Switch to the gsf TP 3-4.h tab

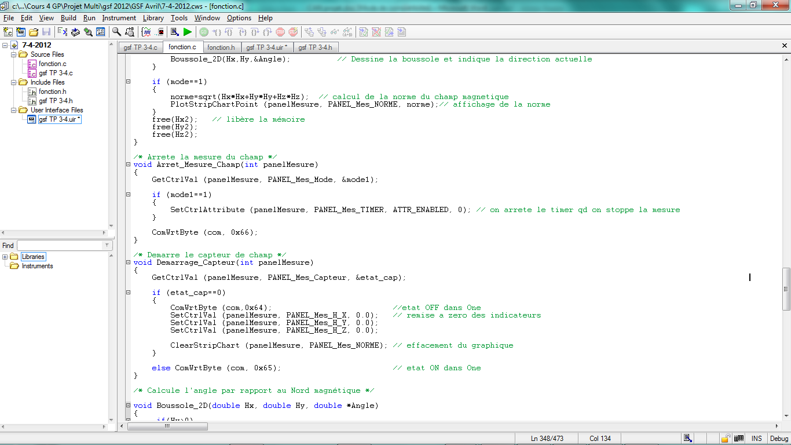(x=316, y=48)
